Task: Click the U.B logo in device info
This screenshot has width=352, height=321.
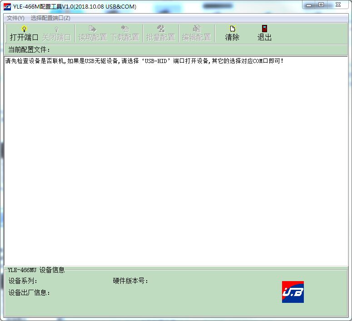Action: pos(293,292)
